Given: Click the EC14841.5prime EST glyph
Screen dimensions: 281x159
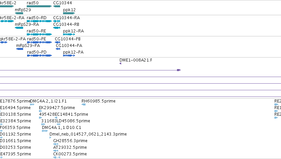Looking at the screenshot, I should click(56, 118).
